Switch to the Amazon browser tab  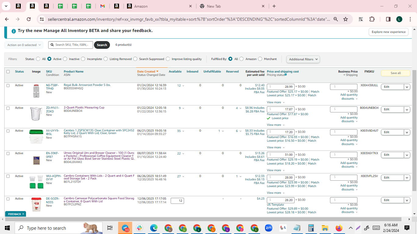[x=159, y=6]
